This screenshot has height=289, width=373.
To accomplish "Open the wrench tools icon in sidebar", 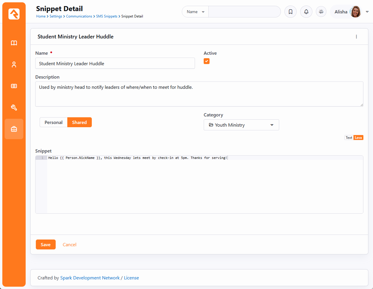I will pos(14,108).
